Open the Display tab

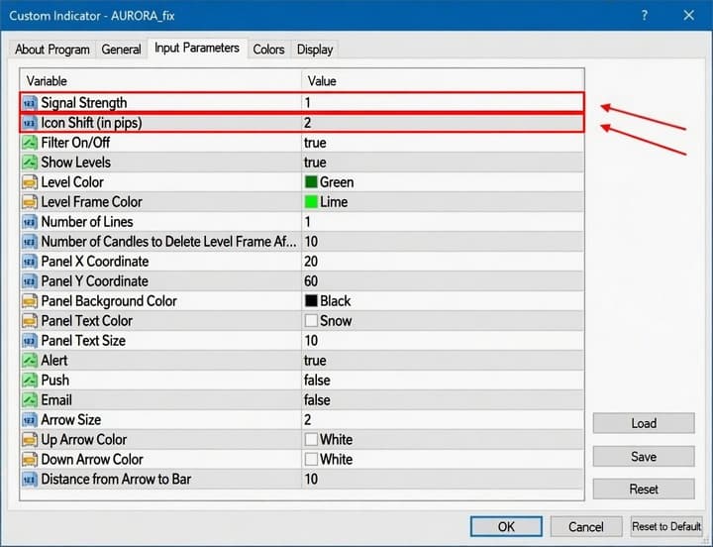coord(315,50)
